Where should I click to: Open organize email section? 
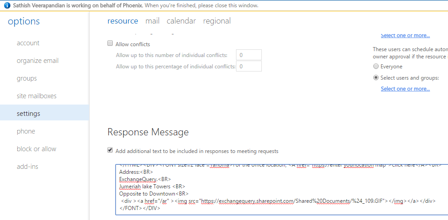[x=38, y=61]
